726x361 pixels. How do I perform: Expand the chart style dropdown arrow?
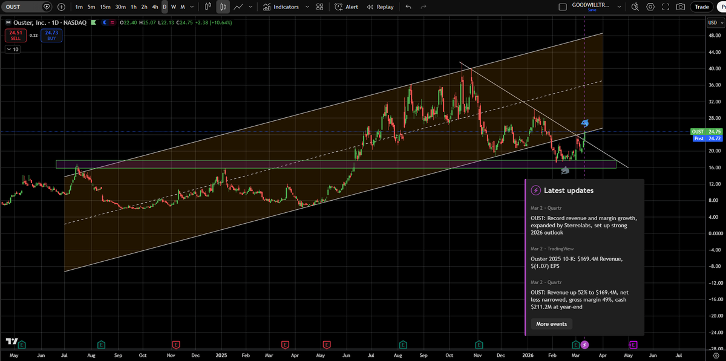(x=250, y=7)
